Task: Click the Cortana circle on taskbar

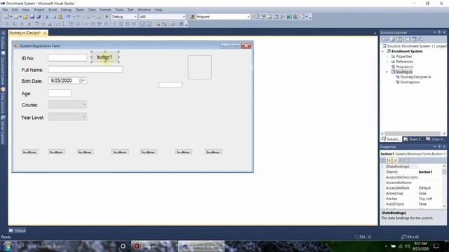Action: click(x=123, y=246)
